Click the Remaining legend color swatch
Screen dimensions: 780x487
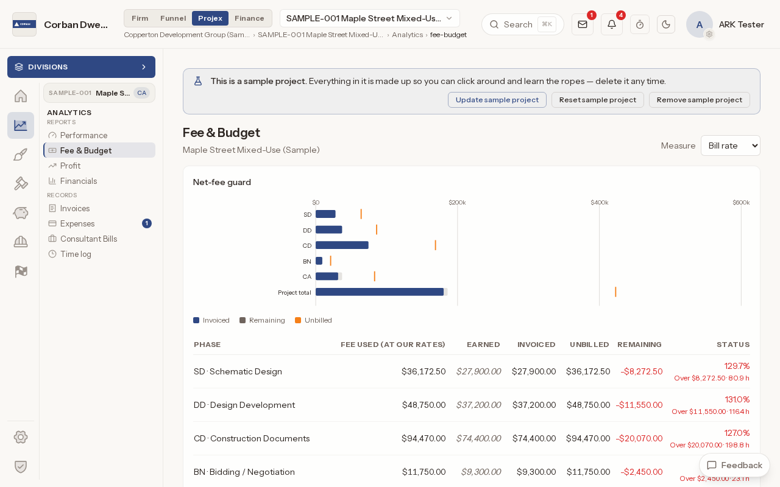pos(243,320)
